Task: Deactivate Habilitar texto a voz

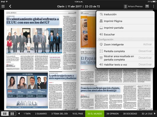Action: point(145,65)
